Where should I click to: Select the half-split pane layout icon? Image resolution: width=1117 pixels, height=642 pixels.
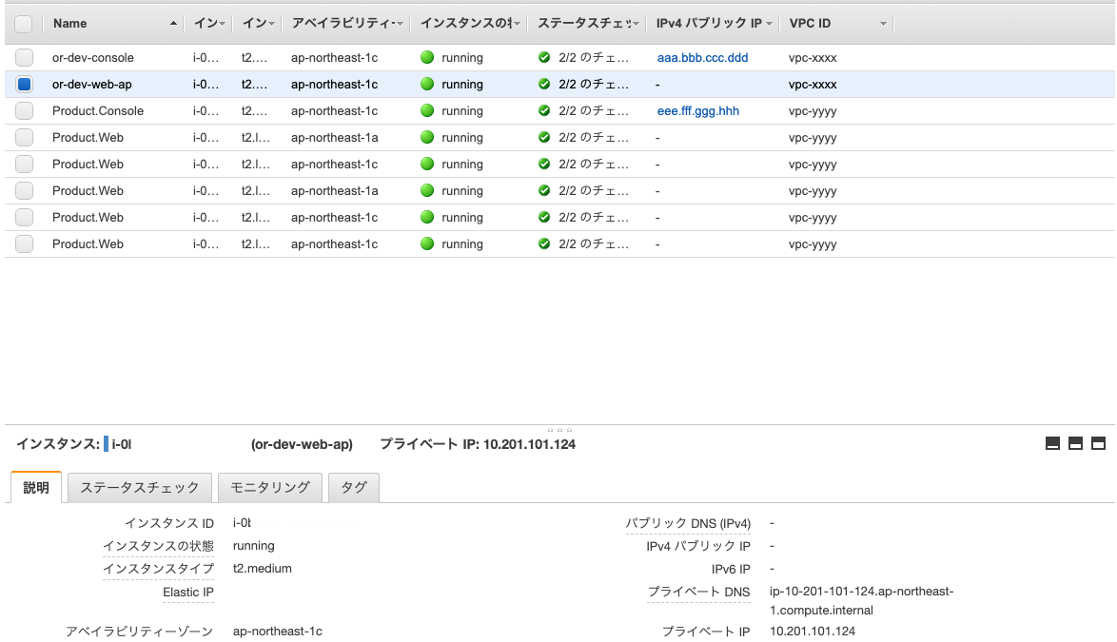[x=1075, y=443]
